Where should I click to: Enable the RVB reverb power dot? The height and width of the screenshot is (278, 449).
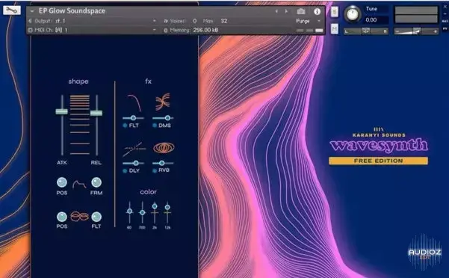pos(155,170)
